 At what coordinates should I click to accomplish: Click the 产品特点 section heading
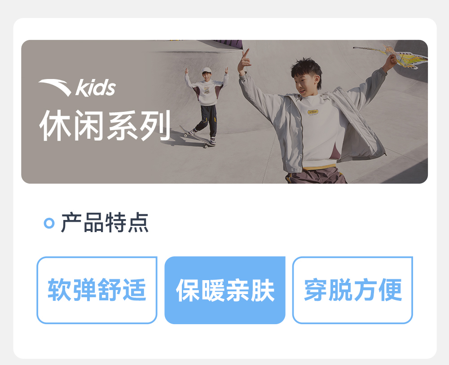click(x=105, y=223)
